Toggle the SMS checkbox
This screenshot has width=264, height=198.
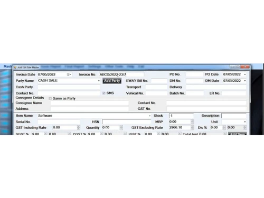click(104, 93)
